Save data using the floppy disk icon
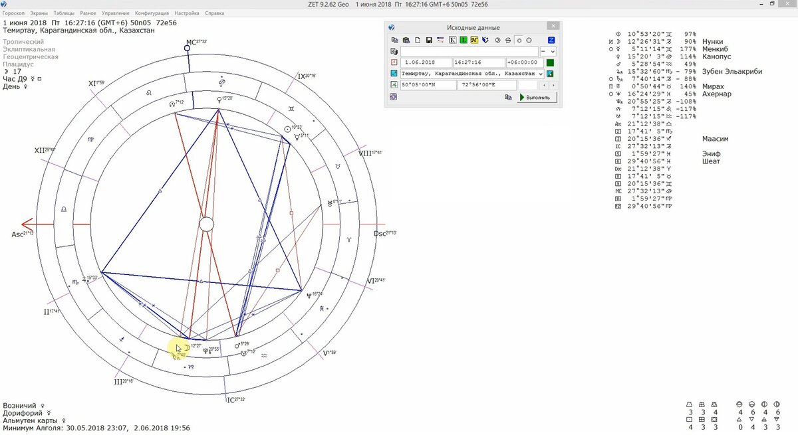 (x=429, y=40)
